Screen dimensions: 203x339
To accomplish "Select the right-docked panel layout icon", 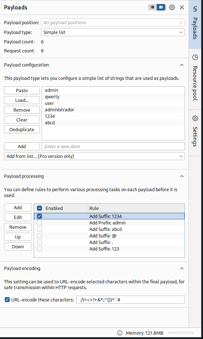I will (161, 7).
